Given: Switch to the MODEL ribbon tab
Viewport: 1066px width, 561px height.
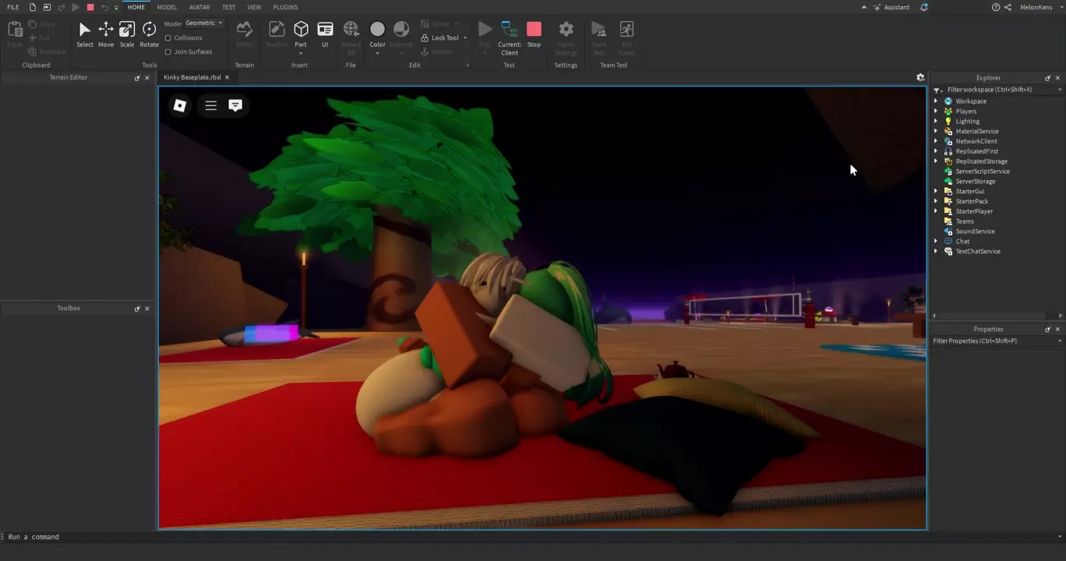Looking at the screenshot, I should (x=167, y=7).
